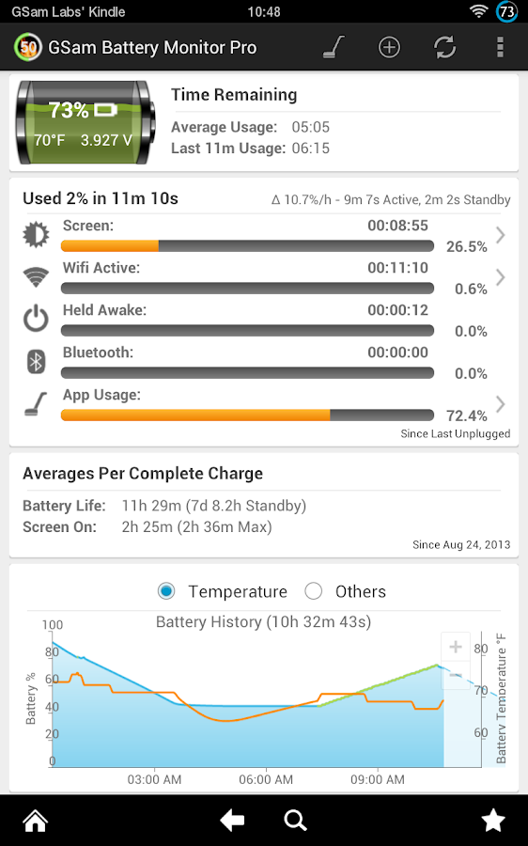Viewport: 528px width, 846px height.
Task: Zoom in the chart with the plus button
Action: pyautogui.click(x=456, y=647)
